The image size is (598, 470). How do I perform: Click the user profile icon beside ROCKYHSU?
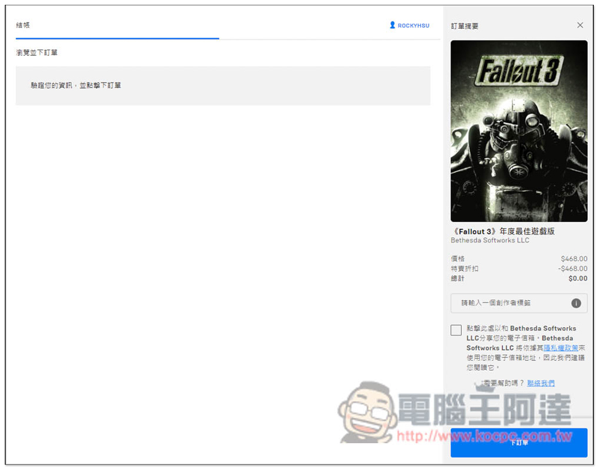(x=392, y=25)
